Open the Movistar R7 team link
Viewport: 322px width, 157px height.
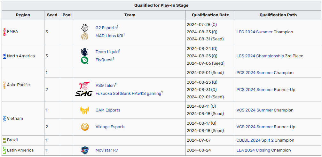coord(107,150)
